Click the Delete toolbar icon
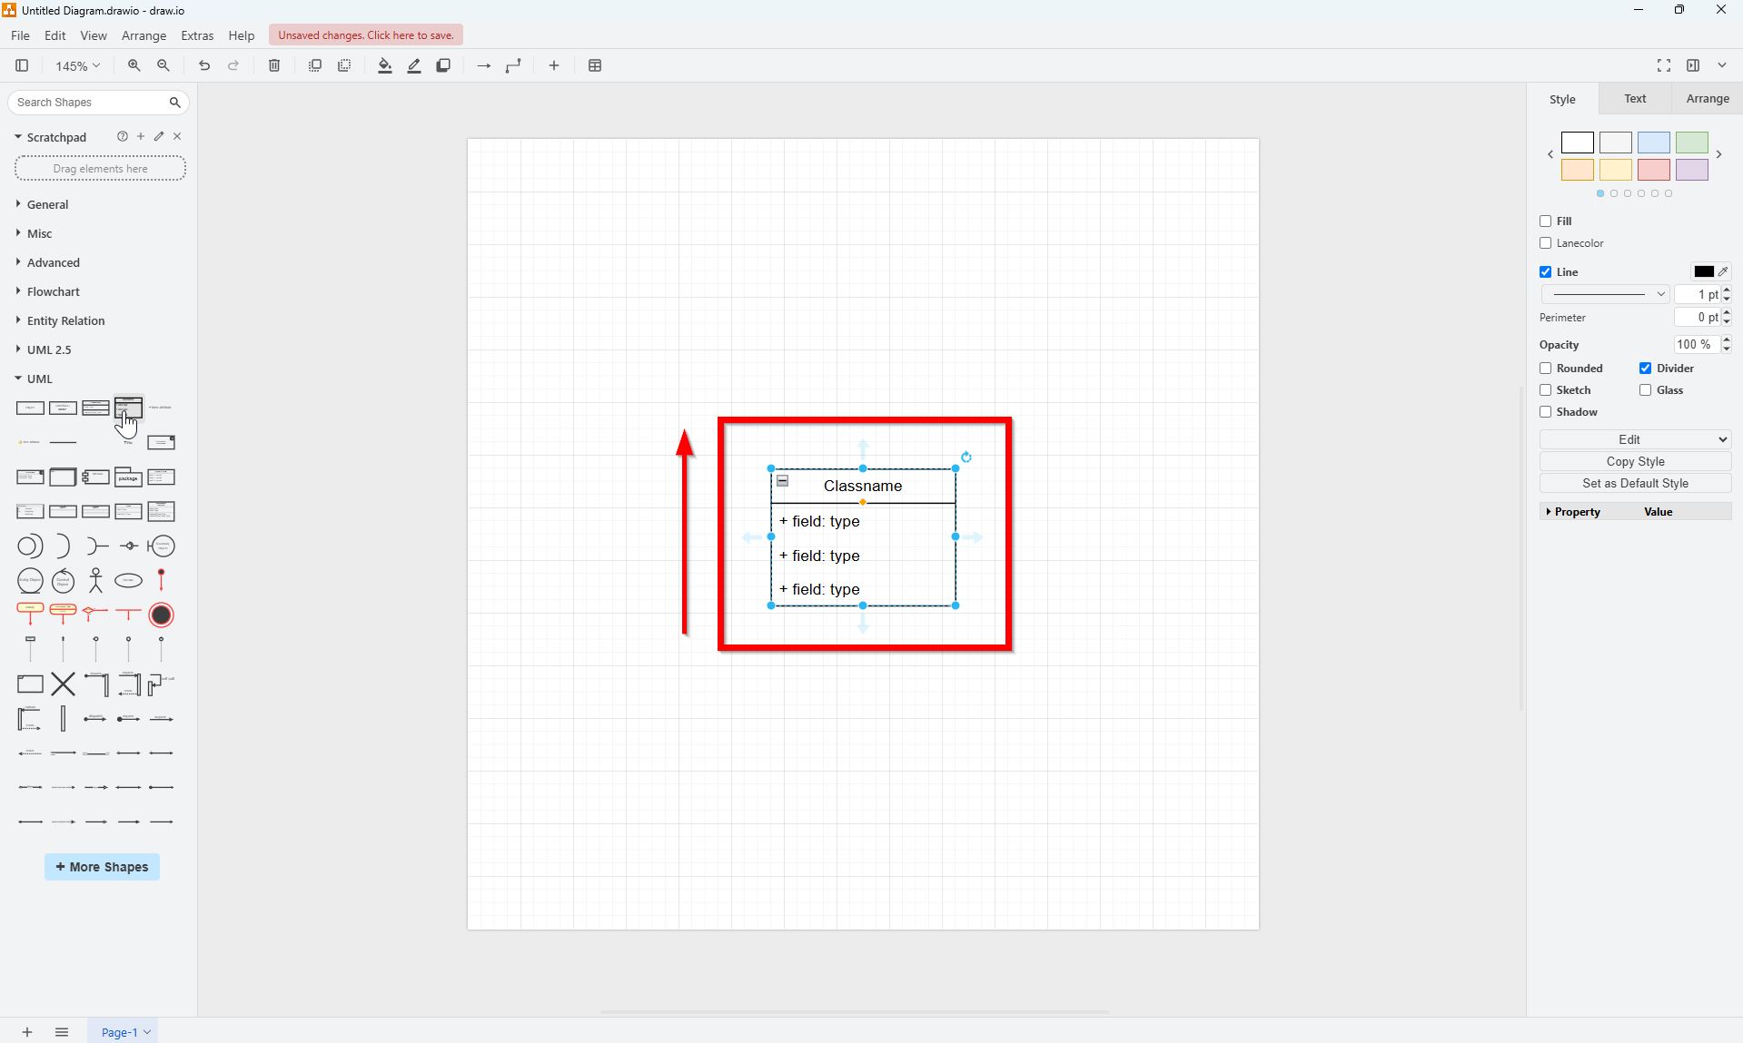The width and height of the screenshot is (1743, 1043). tap(273, 65)
